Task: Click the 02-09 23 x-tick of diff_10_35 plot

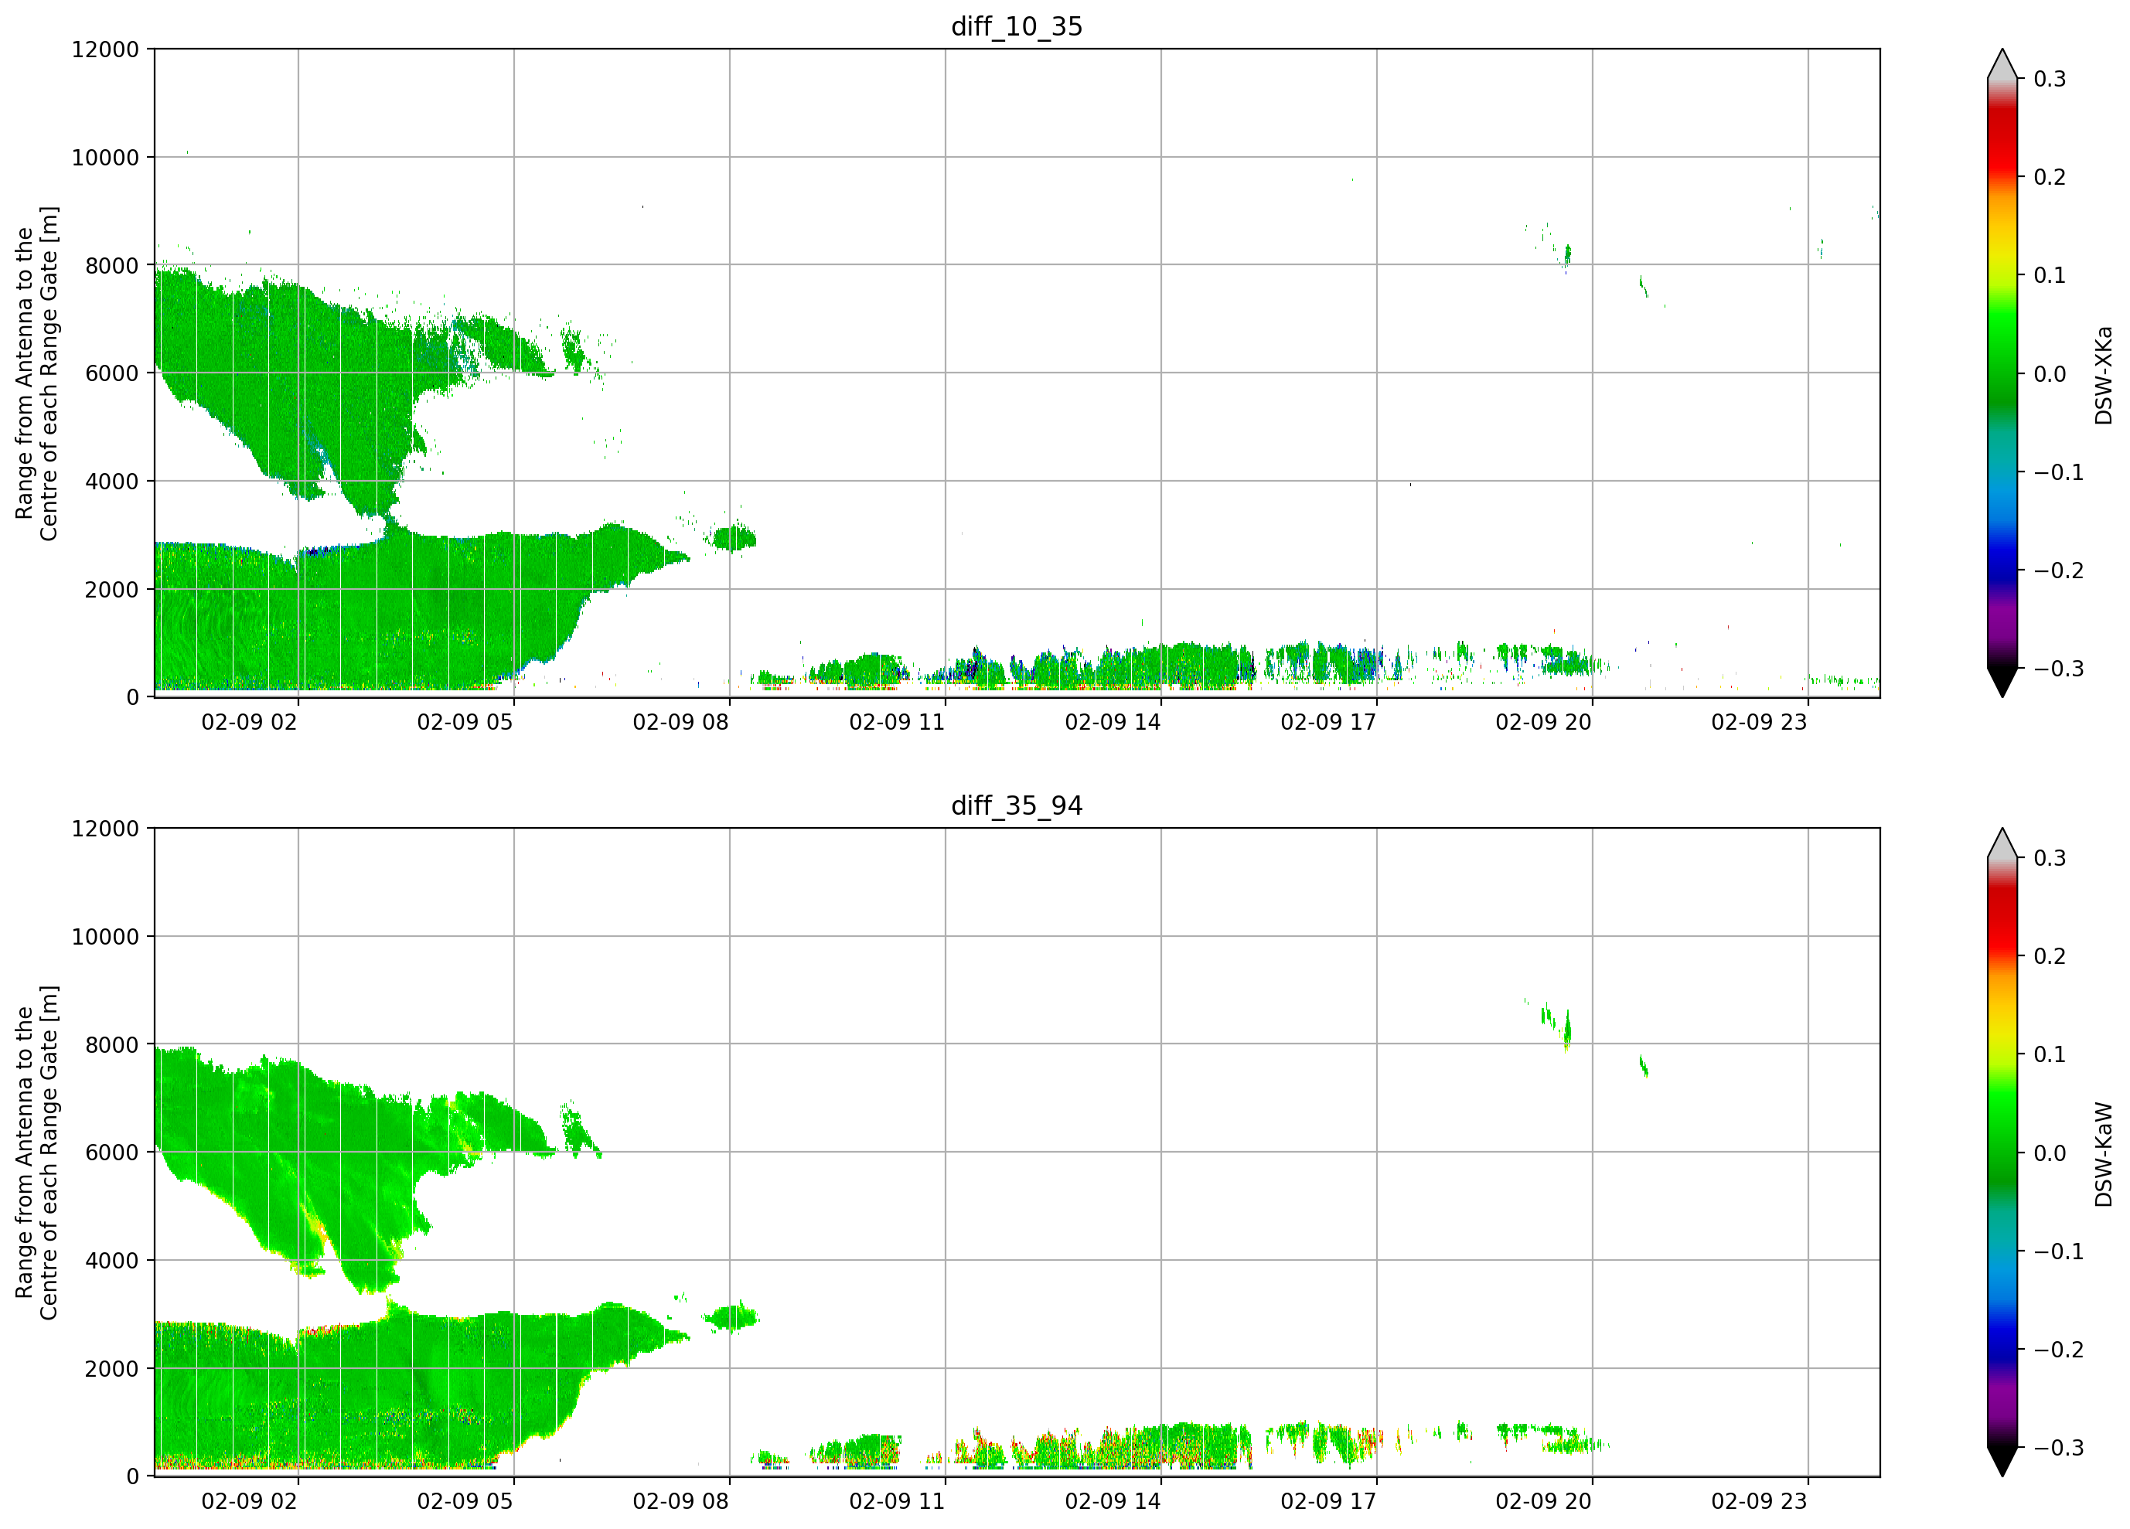Action: point(1759,722)
